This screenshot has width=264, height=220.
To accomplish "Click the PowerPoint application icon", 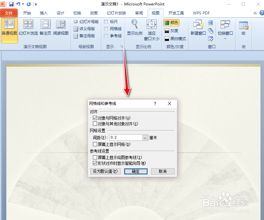I will (3, 4).
